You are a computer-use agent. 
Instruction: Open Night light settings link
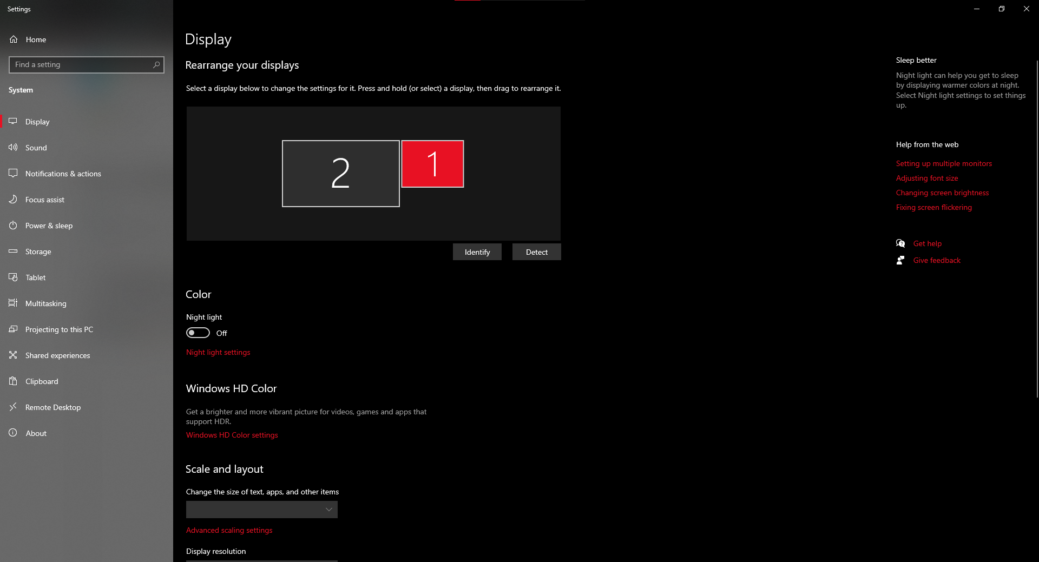click(x=218, y=352)
